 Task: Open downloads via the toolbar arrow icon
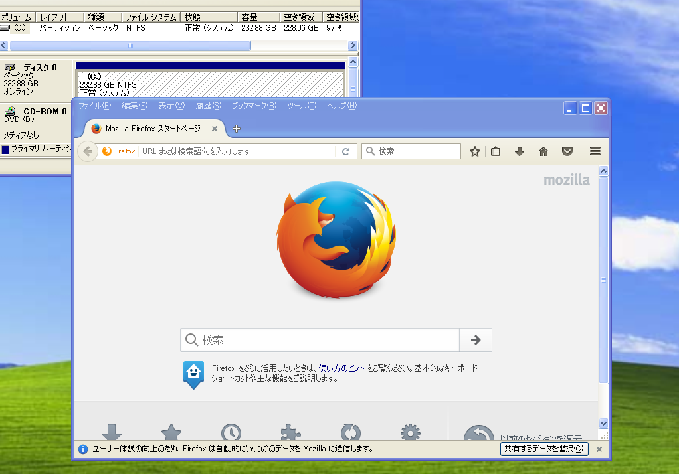pyautogui.click(x=519, y=151)
